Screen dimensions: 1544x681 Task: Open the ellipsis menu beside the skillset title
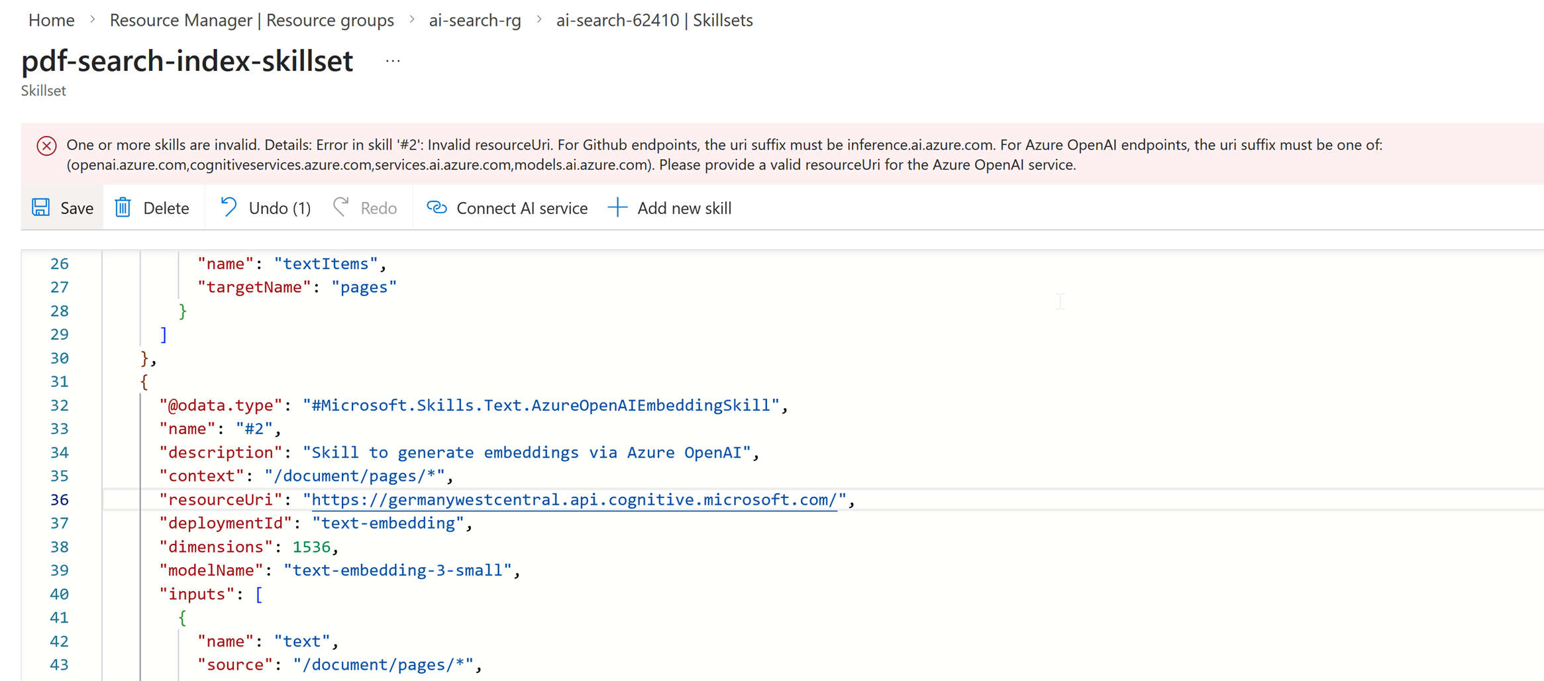pyautogui.click(x=392, y=61)
